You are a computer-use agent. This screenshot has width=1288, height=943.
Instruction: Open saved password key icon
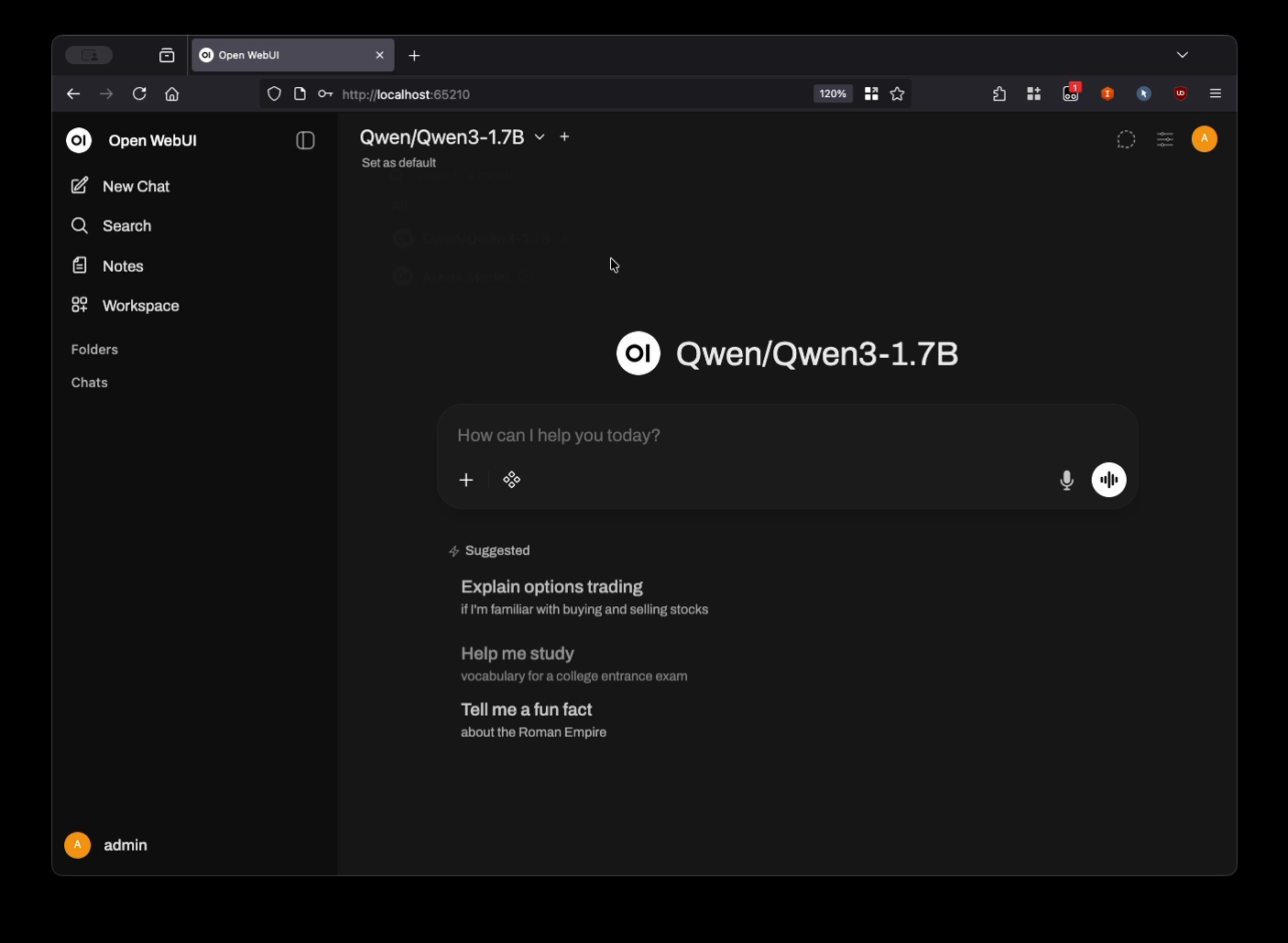(x=325, y=93)
